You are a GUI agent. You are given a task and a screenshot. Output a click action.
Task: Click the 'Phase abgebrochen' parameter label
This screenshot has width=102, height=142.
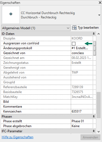(17, 126)
